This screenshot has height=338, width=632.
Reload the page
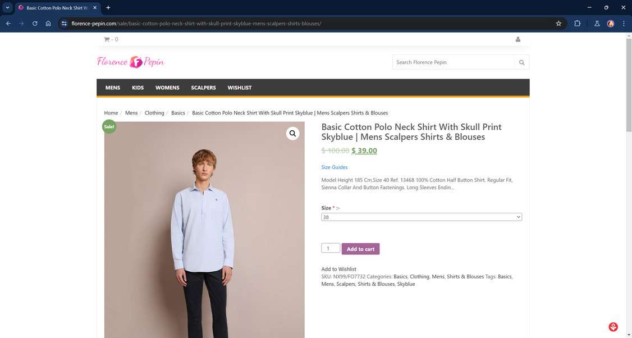point(35,24)
